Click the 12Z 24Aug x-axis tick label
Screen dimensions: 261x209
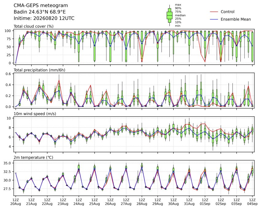79,202
